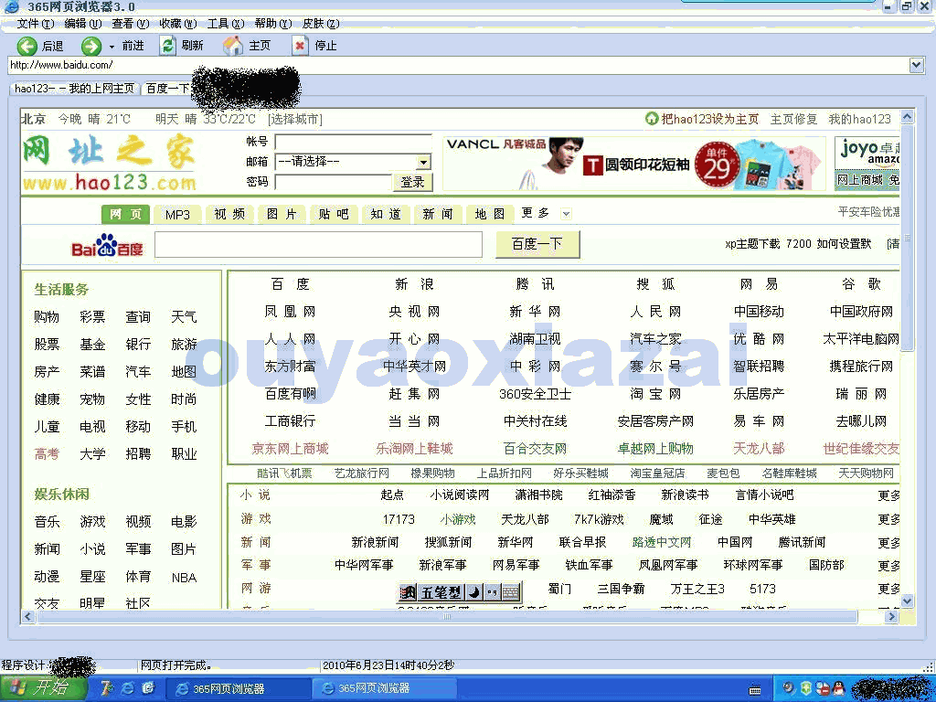Open the Forward history dropdown arrow
936x702 pixels.
(x=112, y=47)
